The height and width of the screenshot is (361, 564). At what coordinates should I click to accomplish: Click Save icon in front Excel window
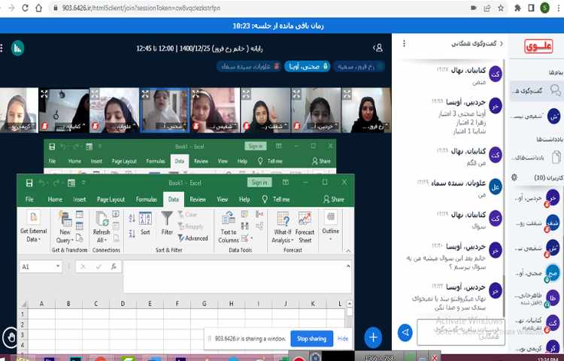coord(29,183)
